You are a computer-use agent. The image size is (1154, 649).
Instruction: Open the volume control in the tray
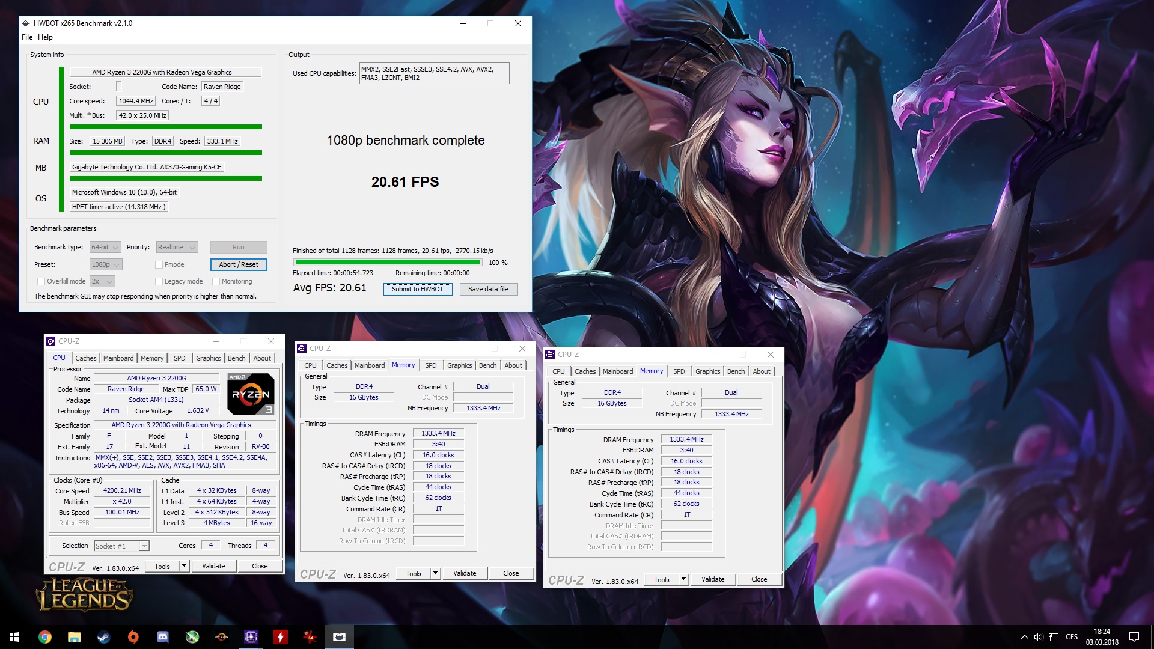[x=1038, y=637]
